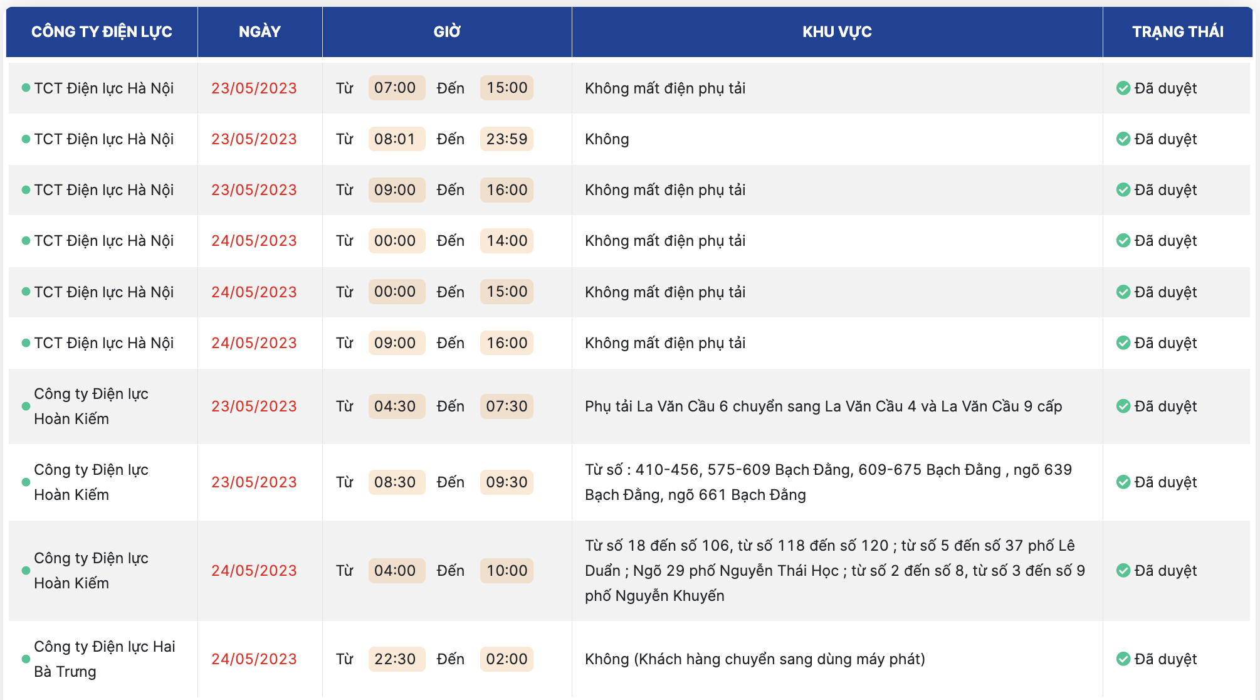This screenshot has width=1260, height=700.
Task: Click the 04:00 start time
Action: 397,570
